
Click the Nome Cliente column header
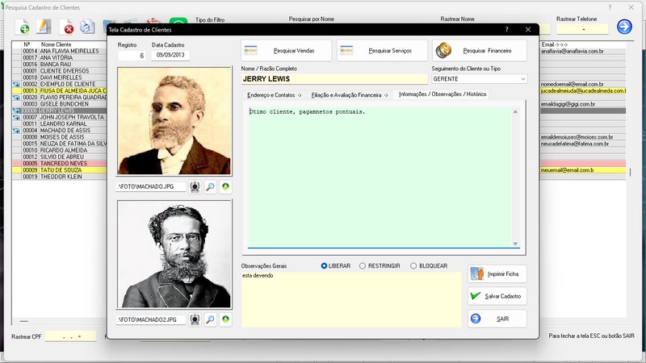[x=56, y=44]
